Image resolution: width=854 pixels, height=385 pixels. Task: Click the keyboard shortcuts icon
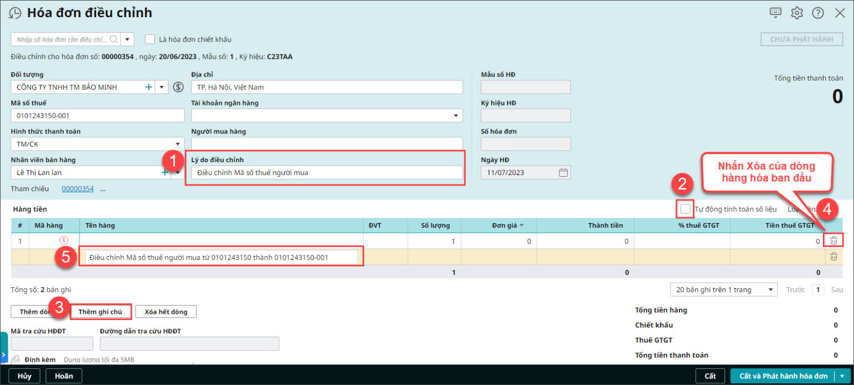(x=776, y=13)
